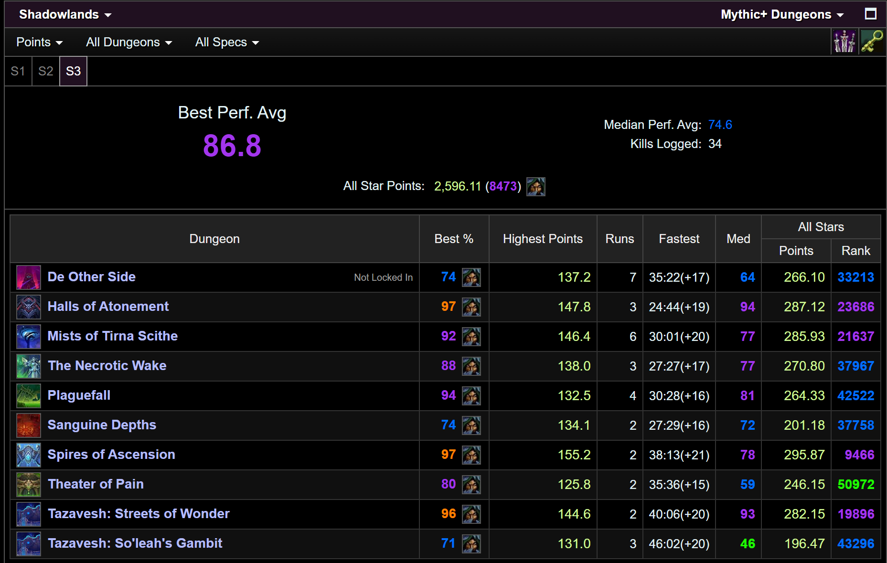
Task: Click Tazavesh: Streets of Wonder dungeon icon
Action: point(29,514)
